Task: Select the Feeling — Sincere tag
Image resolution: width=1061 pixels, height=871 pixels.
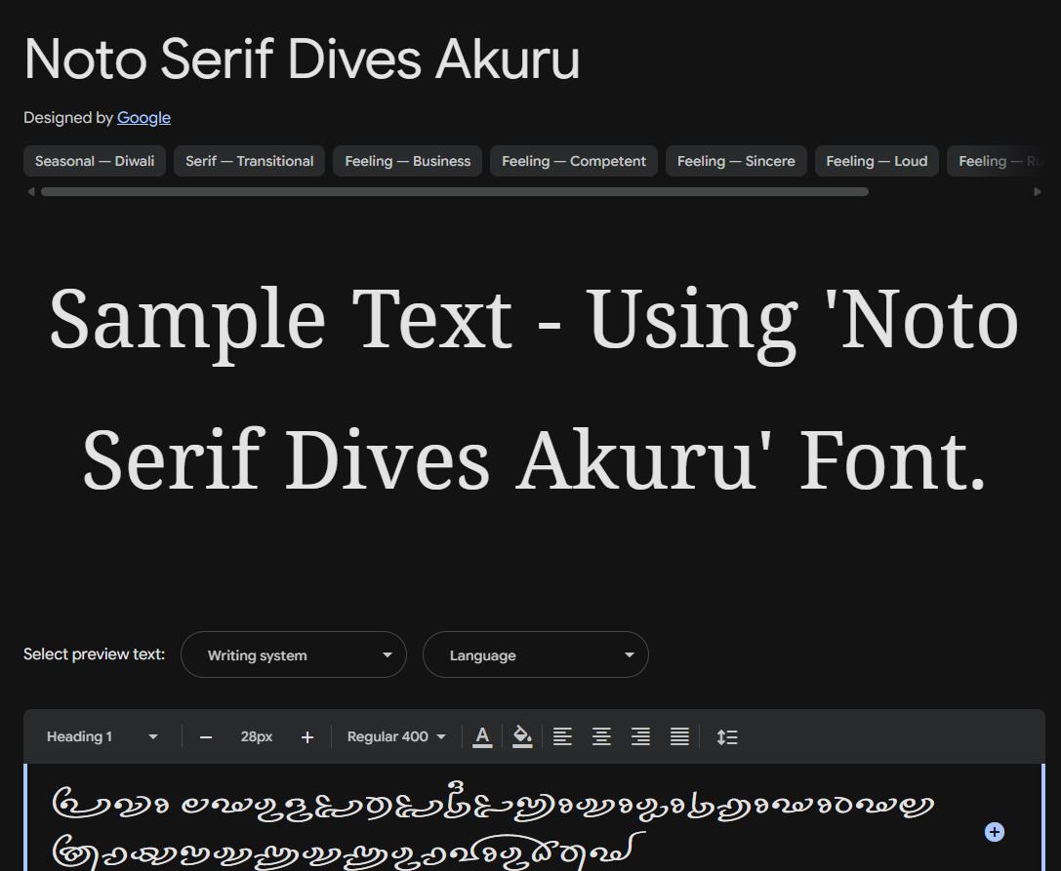Action: (736, 161)
